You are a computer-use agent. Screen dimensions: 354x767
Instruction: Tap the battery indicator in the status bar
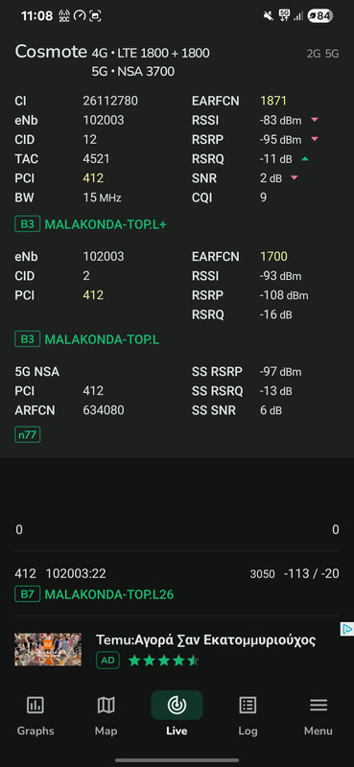pos(319,16)
